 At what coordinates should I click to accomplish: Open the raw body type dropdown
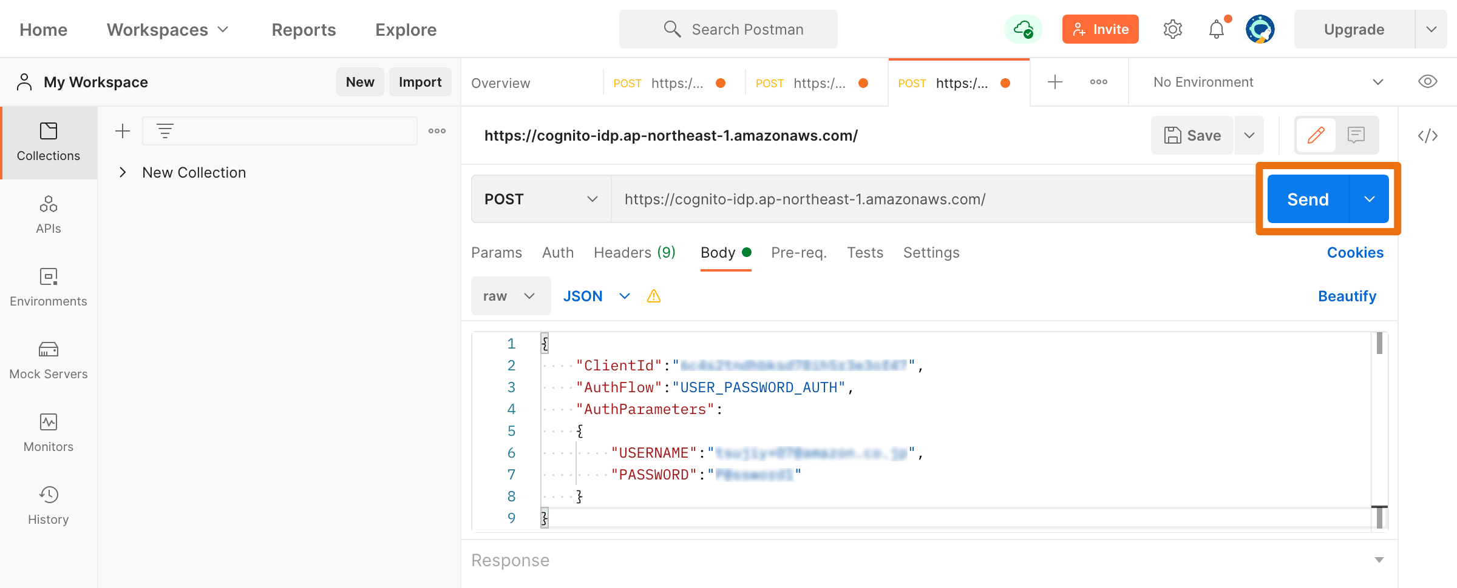[x=511, y=296]
